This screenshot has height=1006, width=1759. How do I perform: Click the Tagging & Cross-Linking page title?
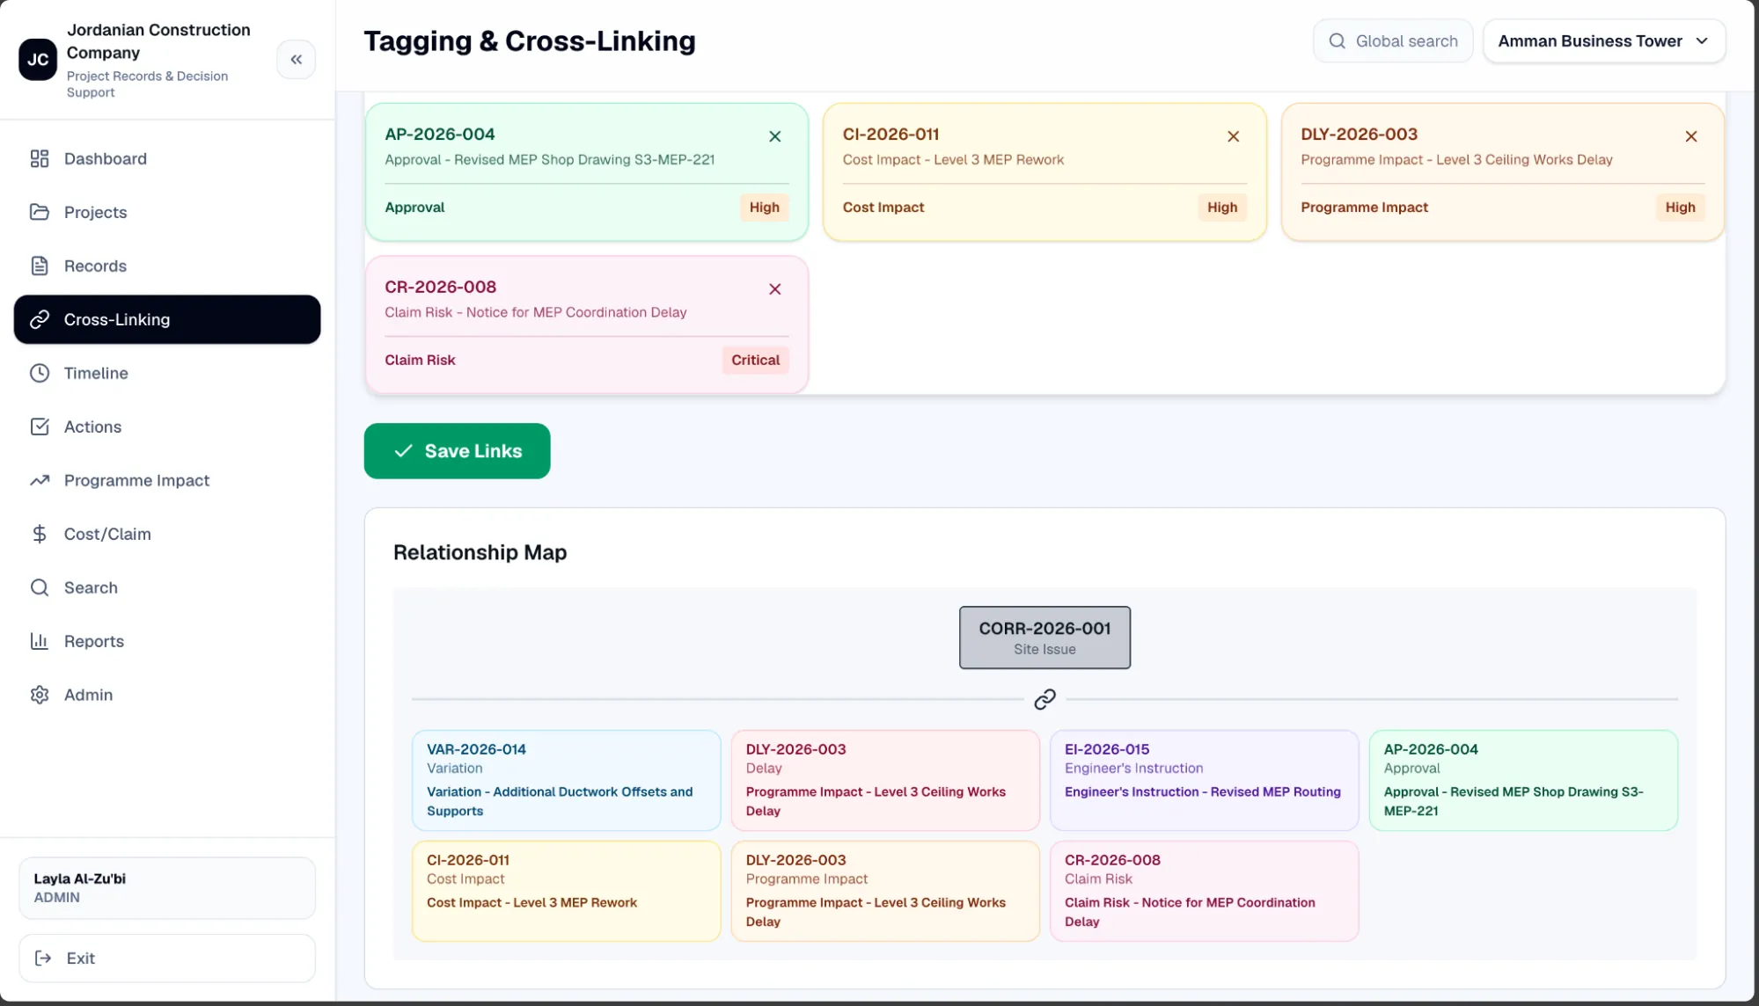pyautogui.click(x=530, y=41)
